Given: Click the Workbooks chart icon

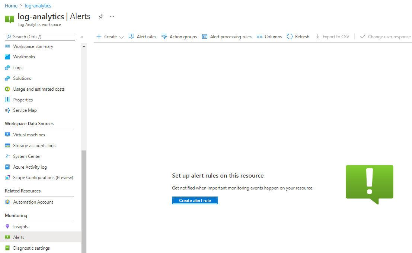Looking at the screenshot, I should [7, 57].
